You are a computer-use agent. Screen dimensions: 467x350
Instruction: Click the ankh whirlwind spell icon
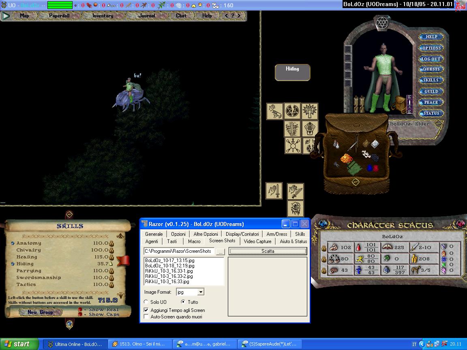click(292, 128)
